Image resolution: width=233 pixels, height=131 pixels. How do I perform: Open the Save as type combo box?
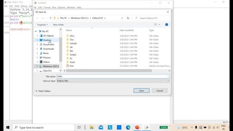coord(113,81)
